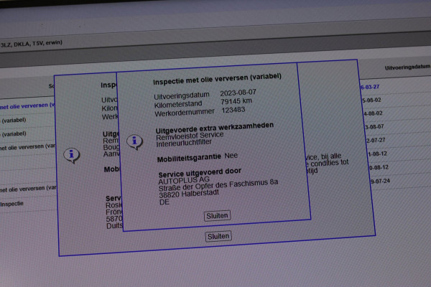Click the info icon in the rear dialog
Screen dimensions: 431x287
pos(71,155)
